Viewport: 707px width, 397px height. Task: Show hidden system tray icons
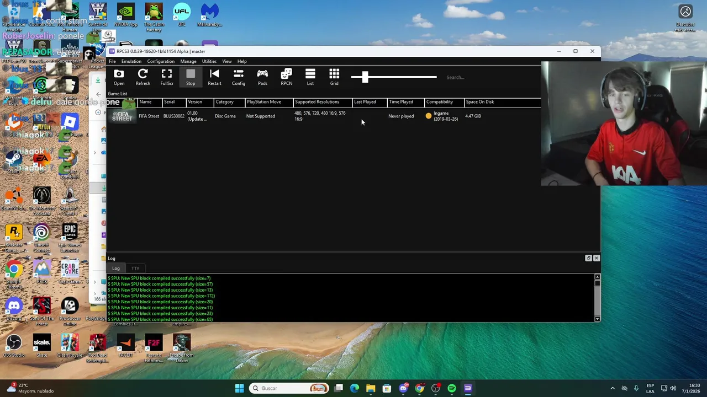(612, 388)
